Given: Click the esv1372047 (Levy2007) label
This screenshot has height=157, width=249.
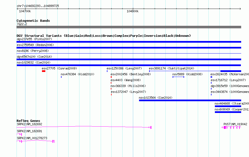Looking at the screenshot, I should [x=128, y=92].
